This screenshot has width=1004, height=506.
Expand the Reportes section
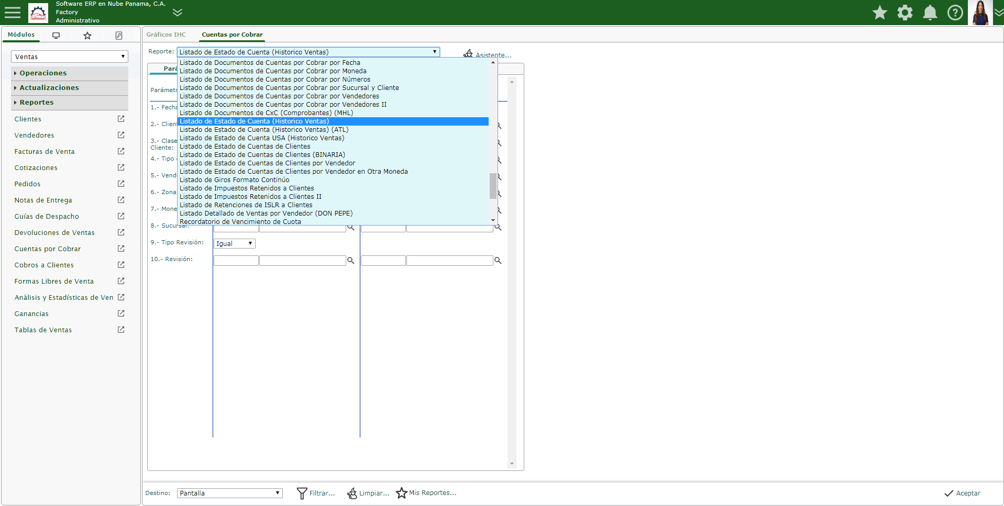pos(37,103)
